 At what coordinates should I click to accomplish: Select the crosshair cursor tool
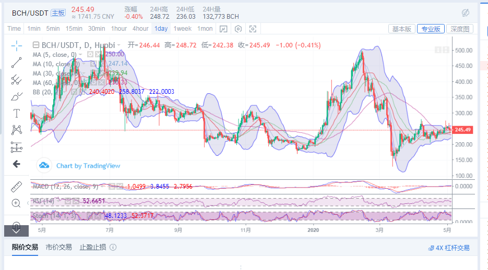click(x=17, y=46)
